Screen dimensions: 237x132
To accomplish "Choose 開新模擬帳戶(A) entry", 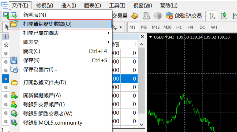I will 61,96.
